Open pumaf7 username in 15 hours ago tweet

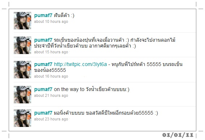click(43, 40)
